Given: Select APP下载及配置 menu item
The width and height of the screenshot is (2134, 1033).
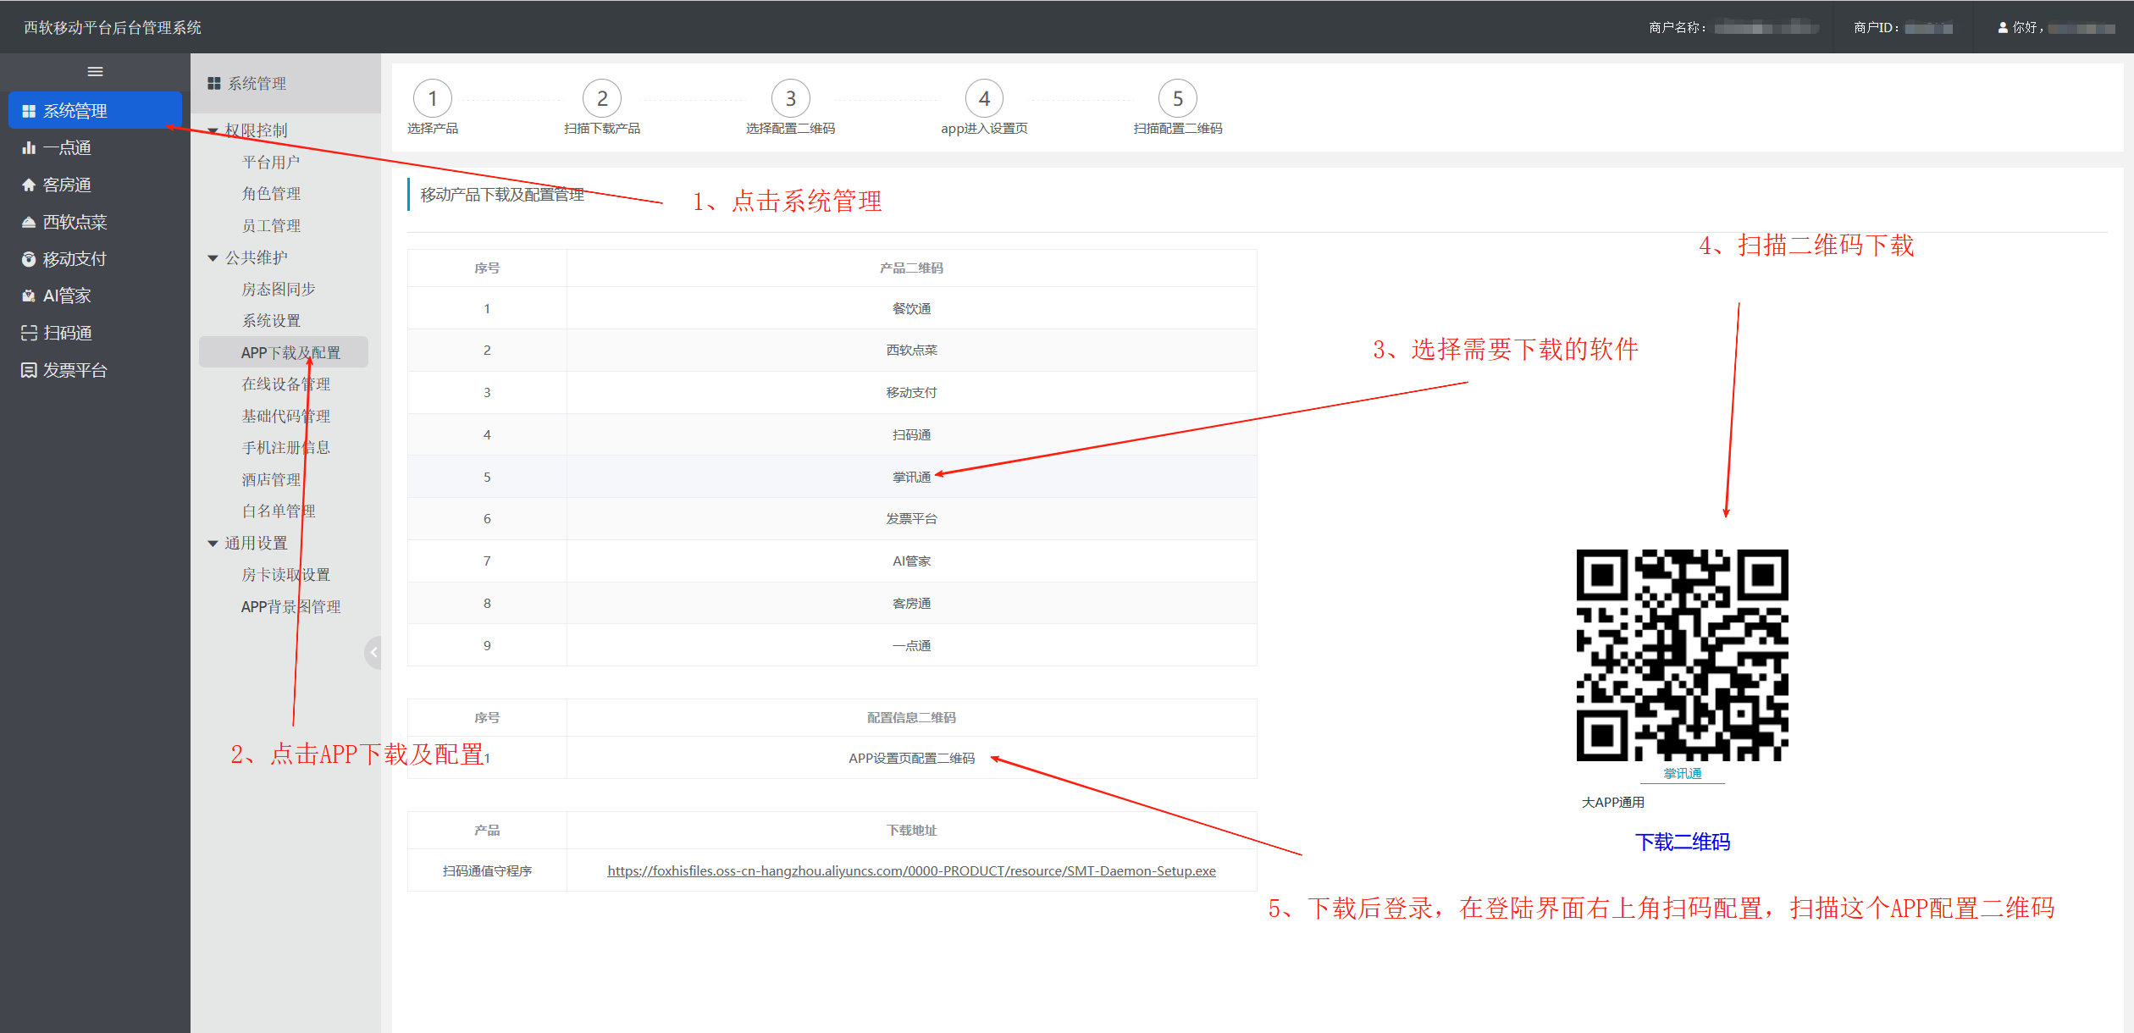Looking at the screenshot, I should click(x=290, y=353).
